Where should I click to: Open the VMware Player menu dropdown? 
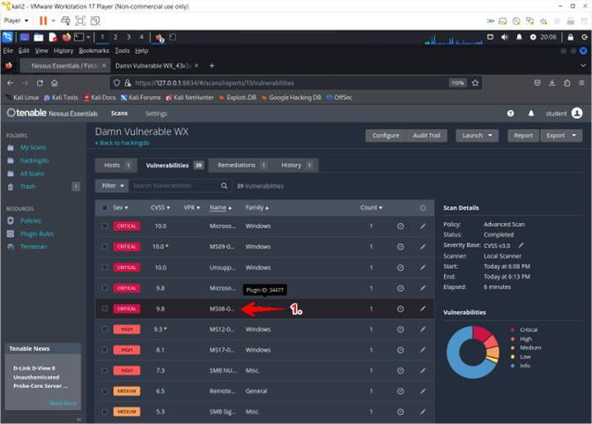[x=16, y=20]
